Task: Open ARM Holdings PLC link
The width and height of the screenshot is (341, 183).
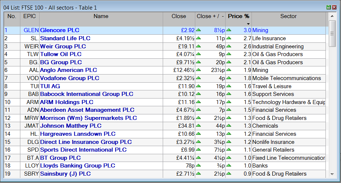Action: coord(67,102)
